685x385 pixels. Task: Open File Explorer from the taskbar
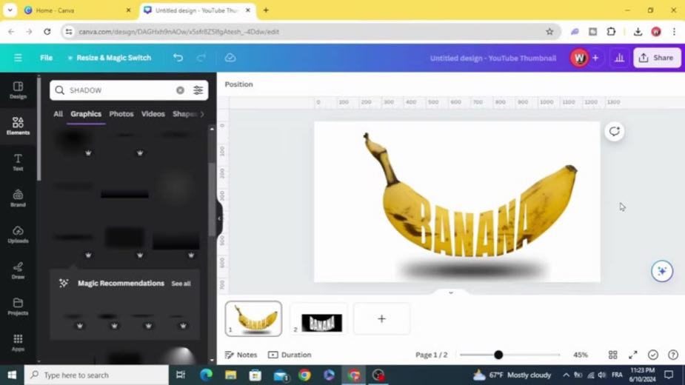pos(230,375)
